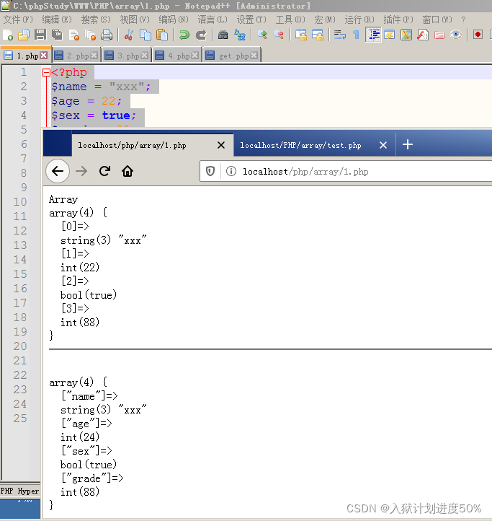Screen dimensions: 492x521
Task: Click the Save All icon
Action: [57, 35]
